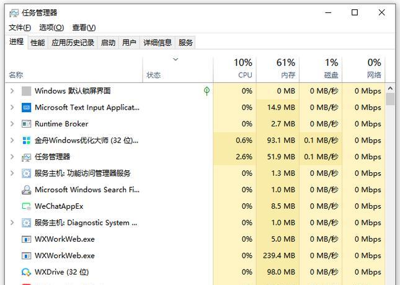Click the Task Manager title bar icon
The width and height of the screenshot is (400, 285).
[14, 13]
